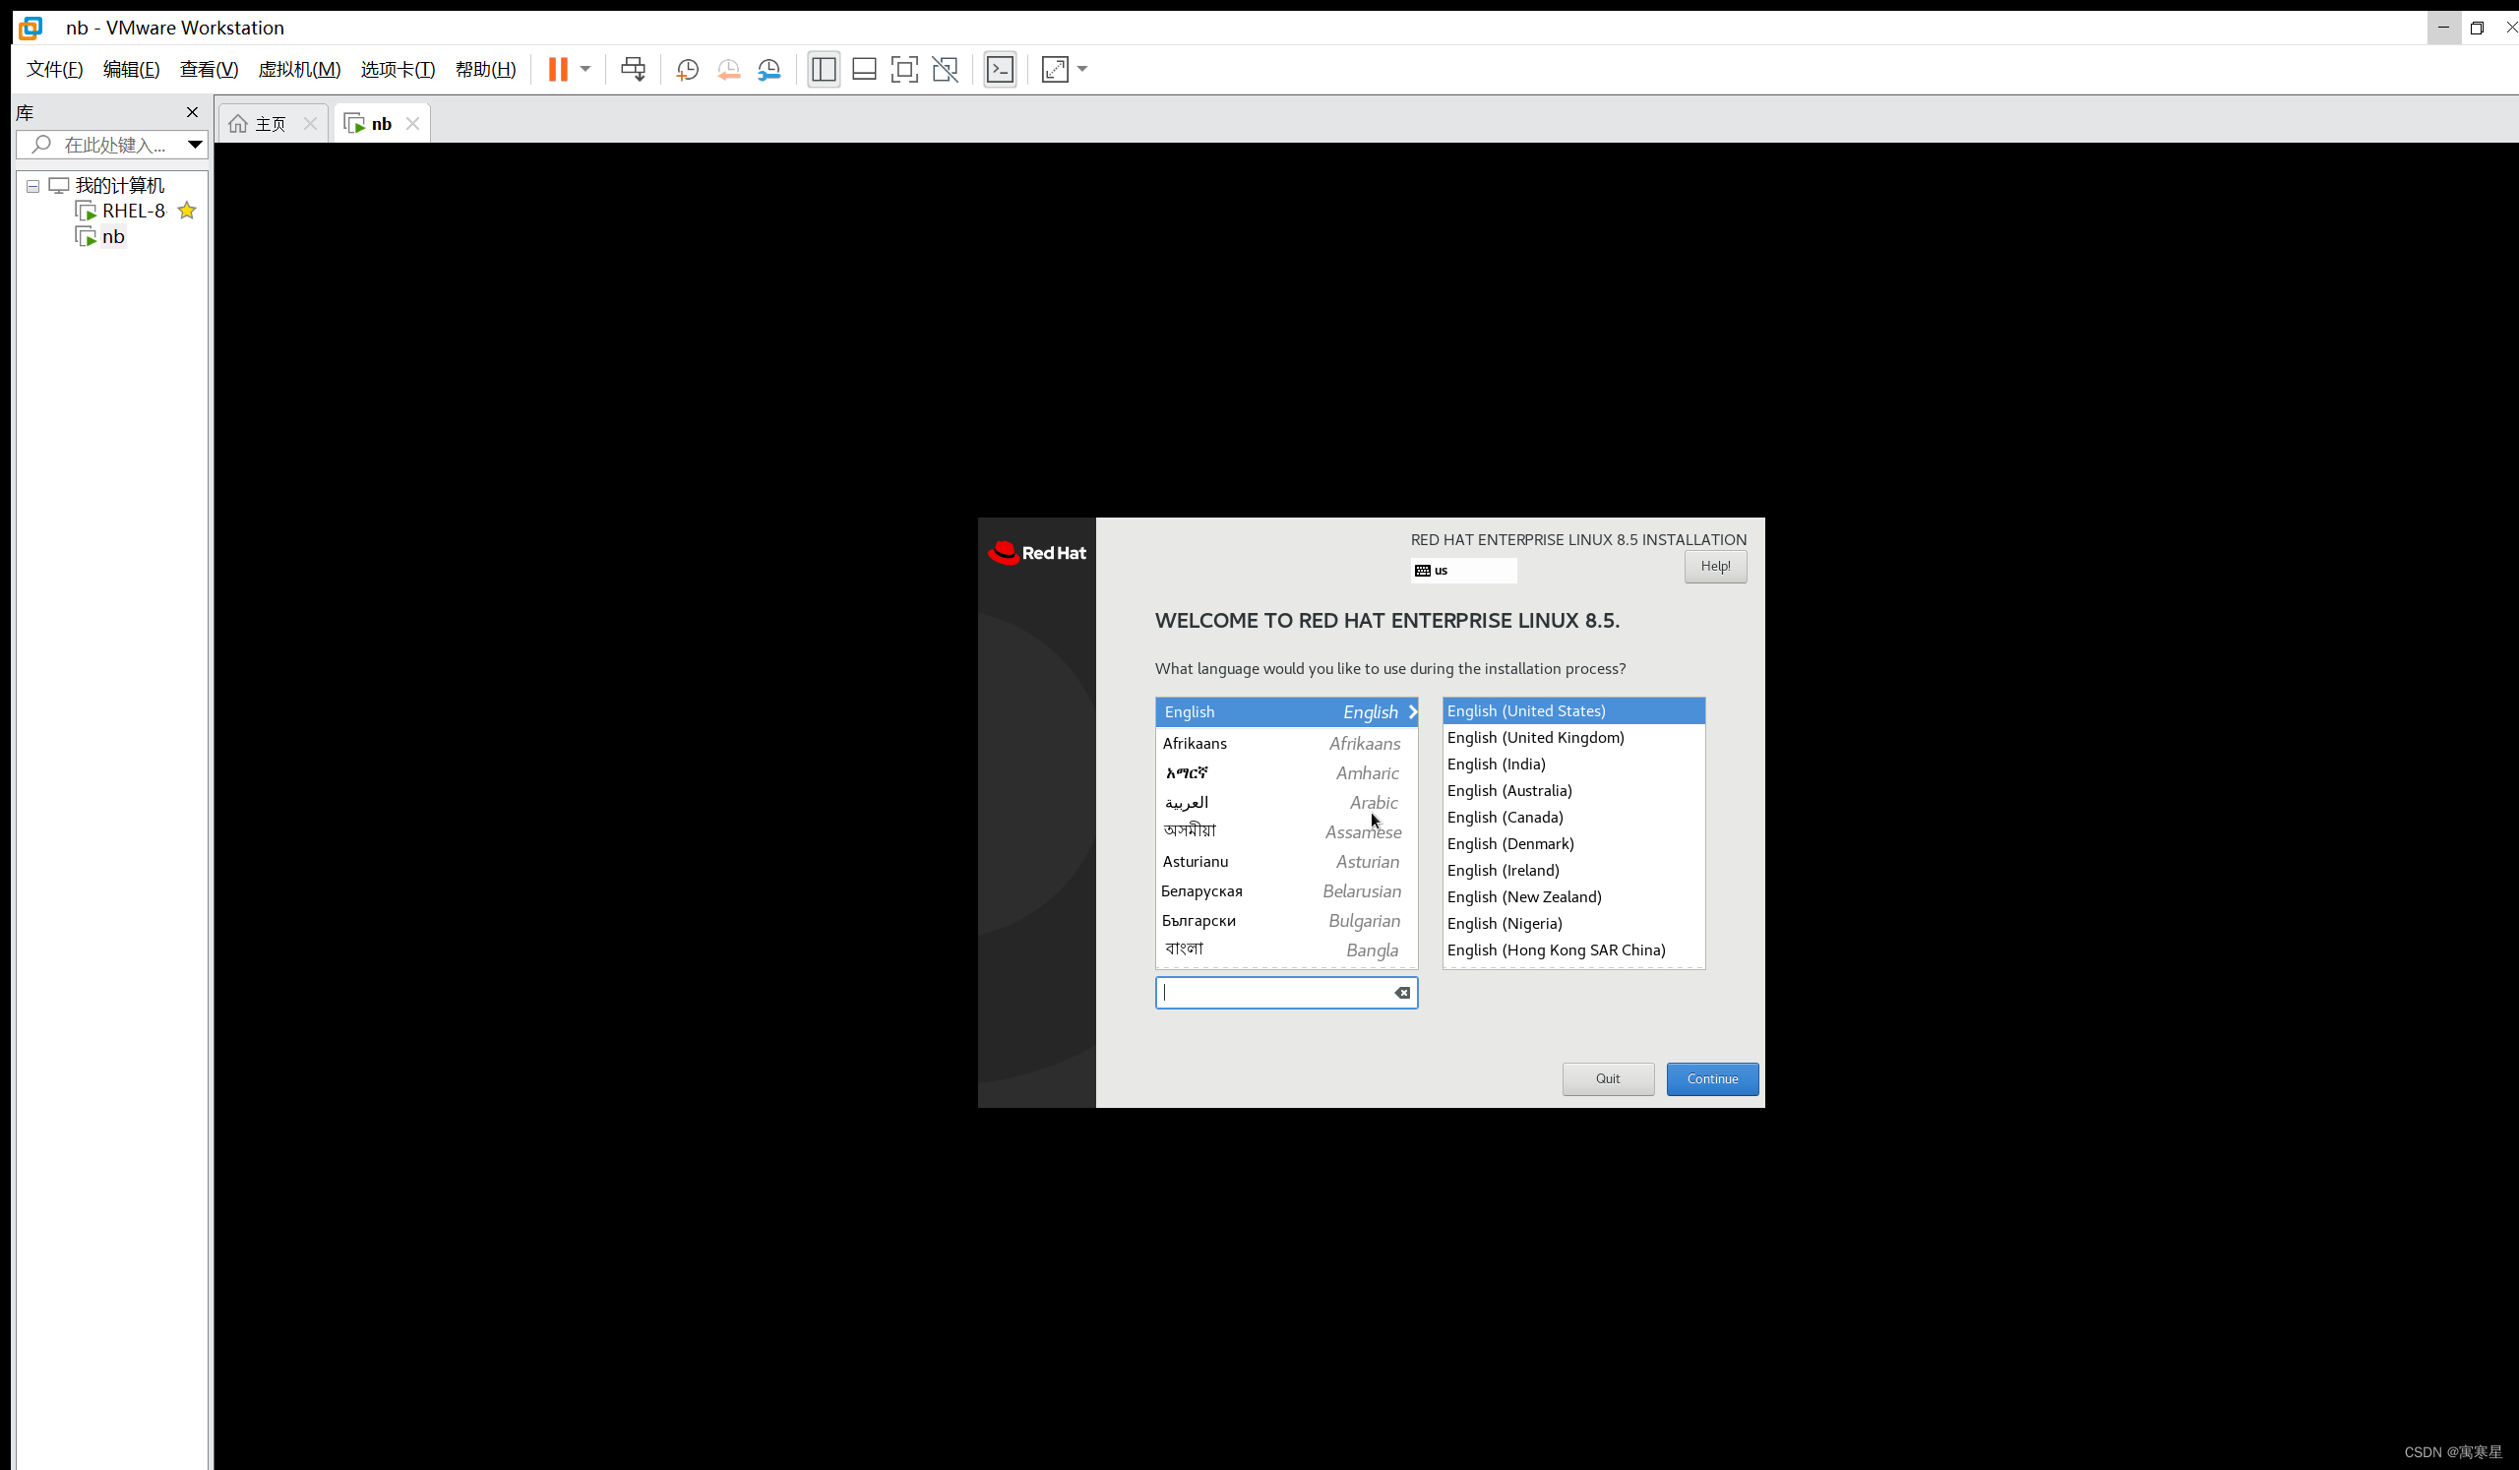
Task: Select Arabic in the language list
Action: (1286, 803)
